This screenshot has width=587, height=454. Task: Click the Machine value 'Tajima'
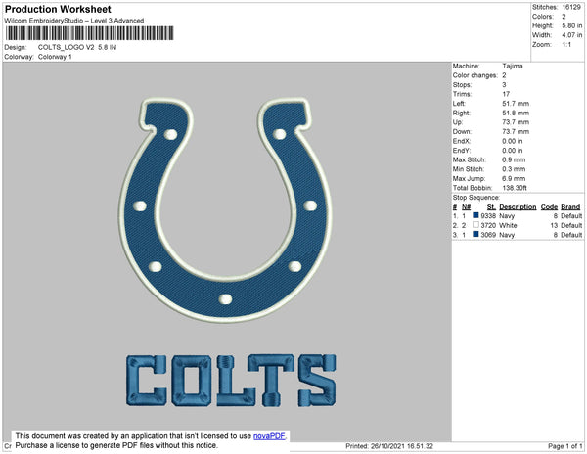pyautogui.click(x=513, y=66)
